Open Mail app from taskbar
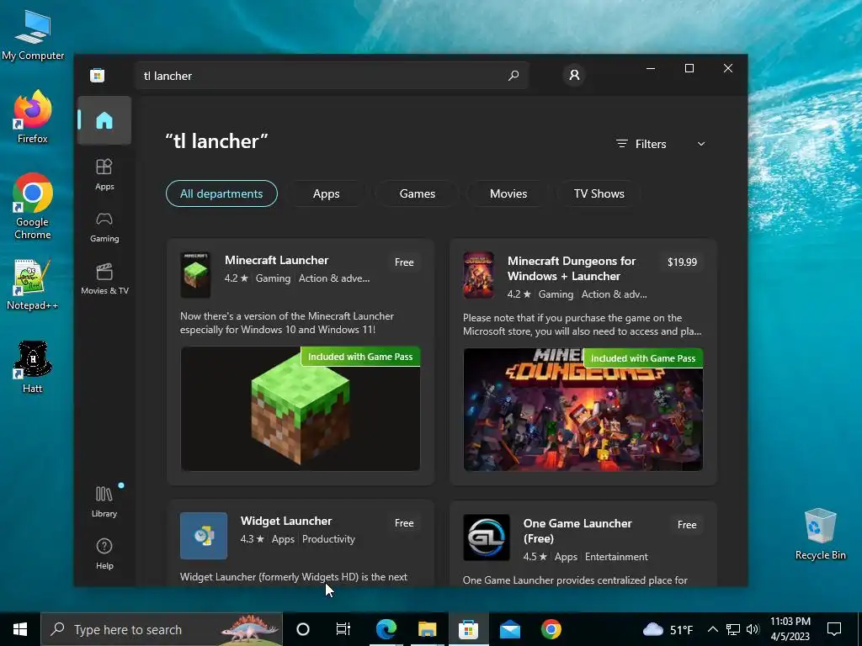 [509, 629]
